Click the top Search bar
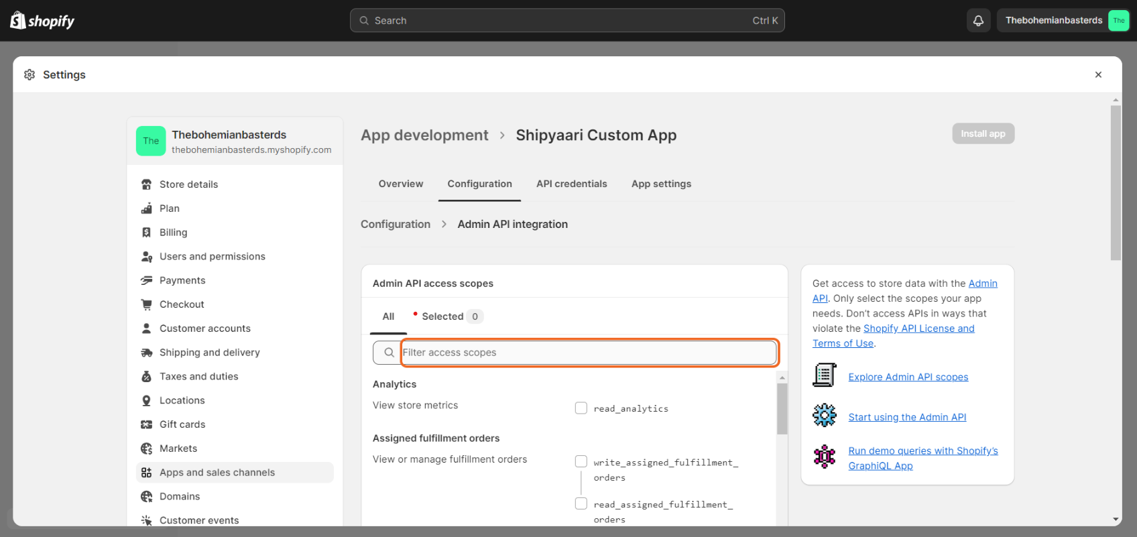 coord(567,21)
